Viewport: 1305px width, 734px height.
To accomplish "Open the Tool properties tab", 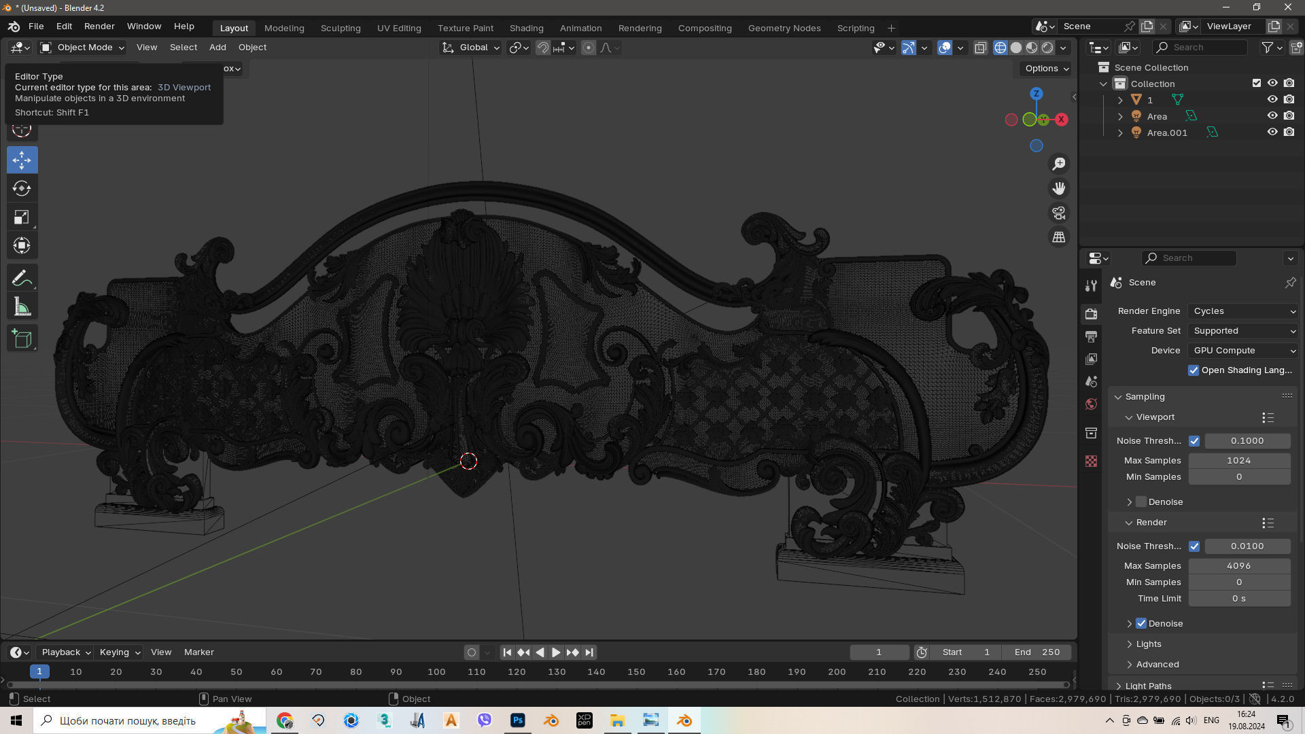I will click(x=1091, y=285).
